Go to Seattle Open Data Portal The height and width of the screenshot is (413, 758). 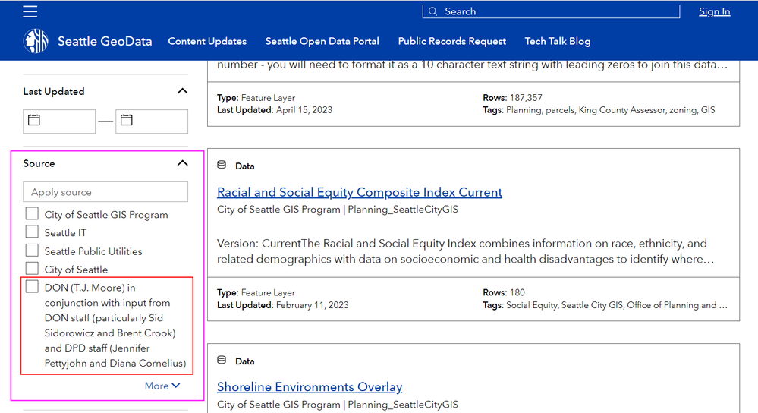[322, 41]
